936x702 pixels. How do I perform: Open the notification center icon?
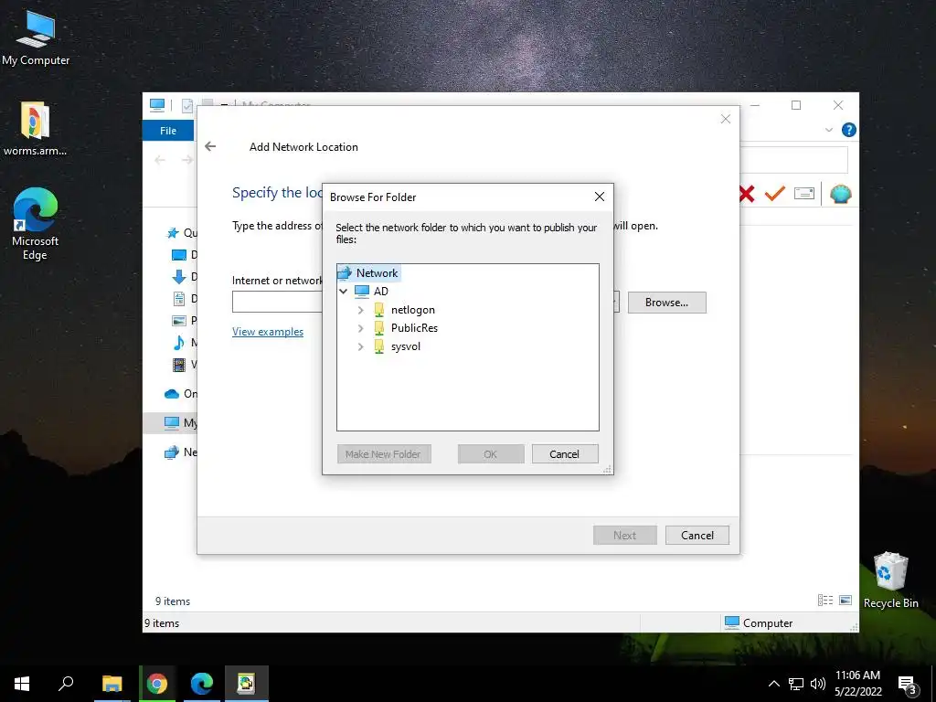point(907,685)
